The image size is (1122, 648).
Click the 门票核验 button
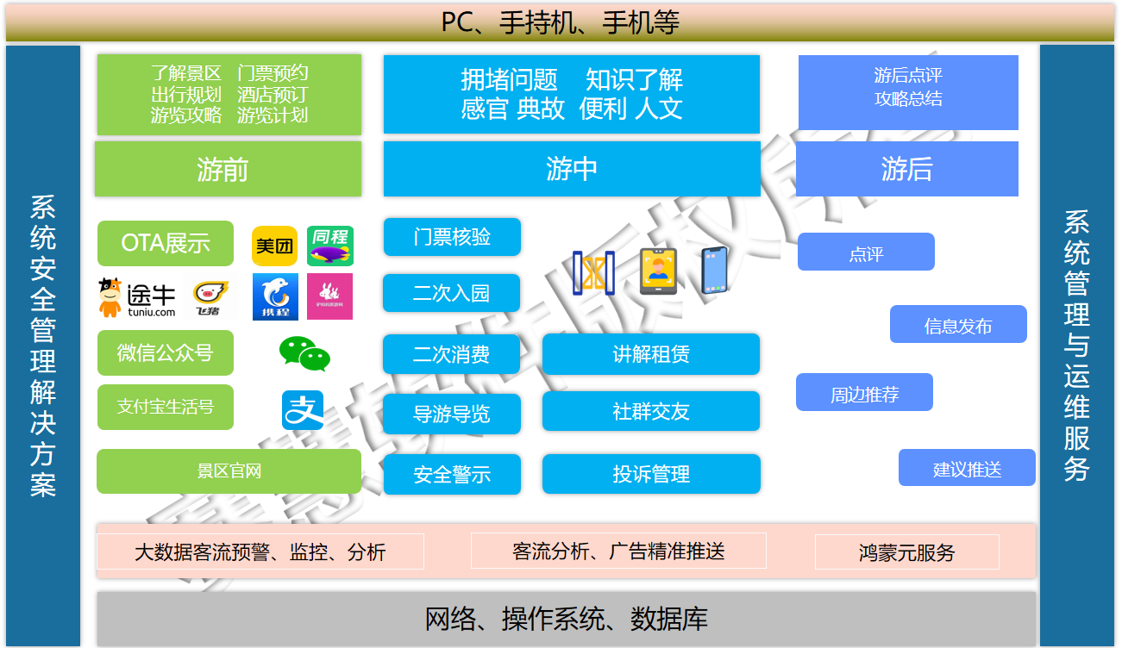(x=452, y=237)
